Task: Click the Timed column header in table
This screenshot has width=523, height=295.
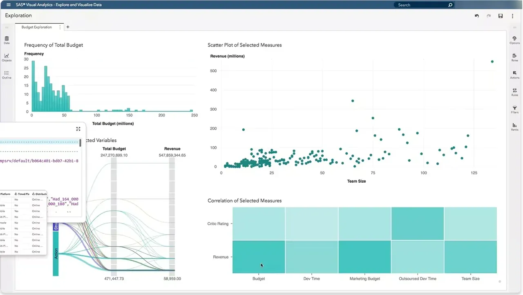Action: [22, 194]
